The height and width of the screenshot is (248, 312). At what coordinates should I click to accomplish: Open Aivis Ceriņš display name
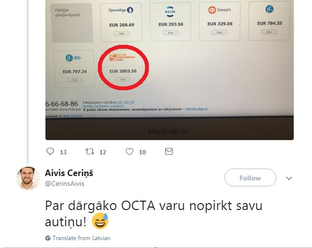coord(69,173)
